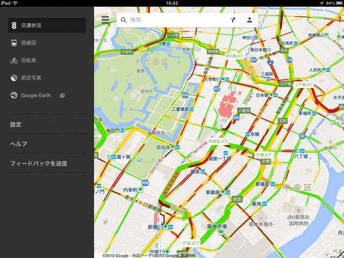Tap the 茅場町 station label
344x258 pixels.
point(305,113)
